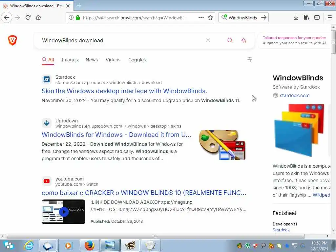Click the raccoon taskbar application icon
Image resolution: width=336 pixels, height=252 pixels.
point(130,245)
